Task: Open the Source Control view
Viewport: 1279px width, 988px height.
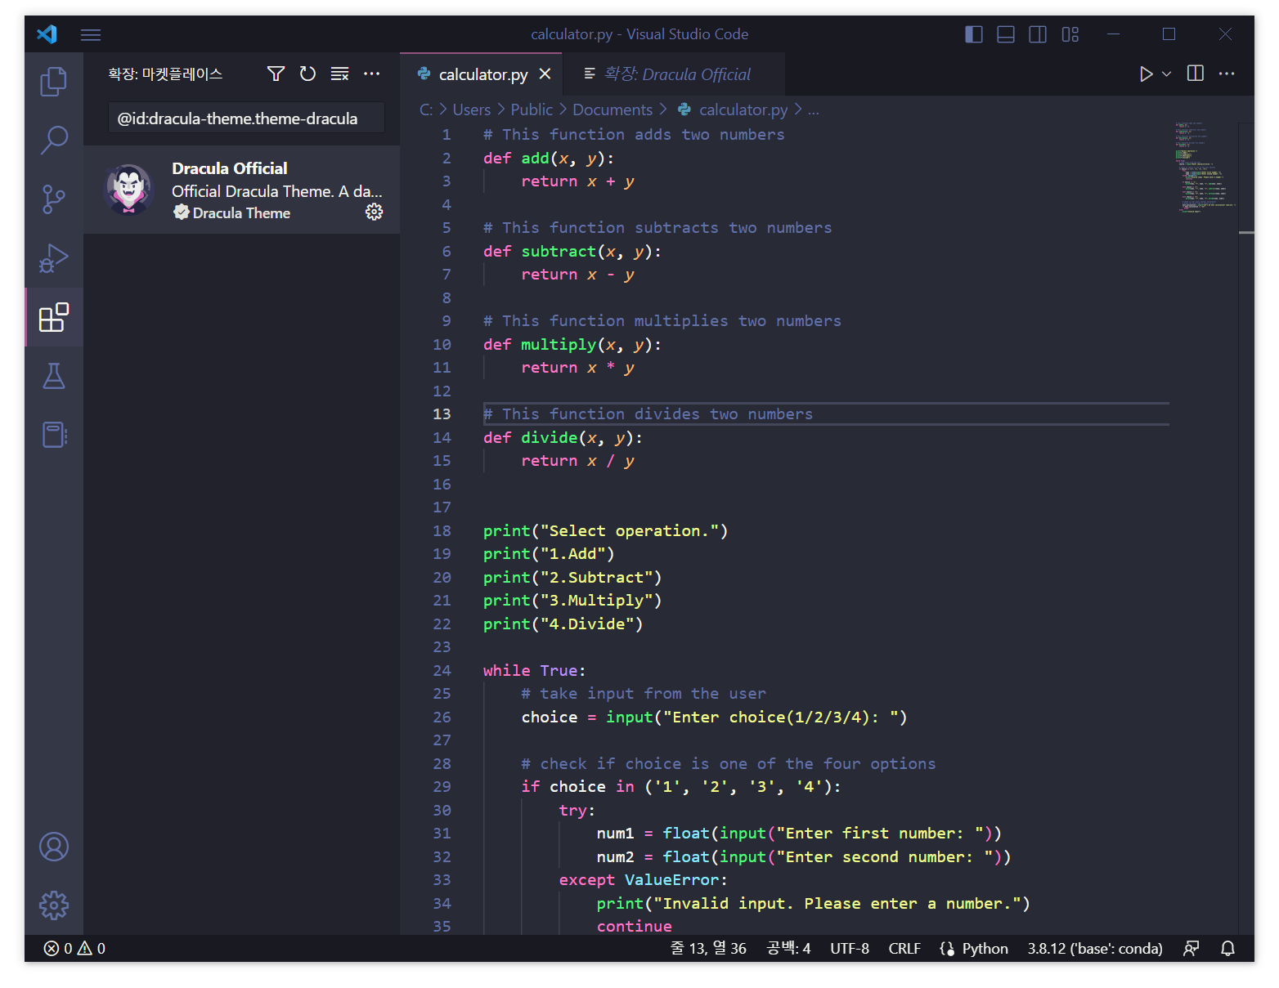Action: pos(54,199)
